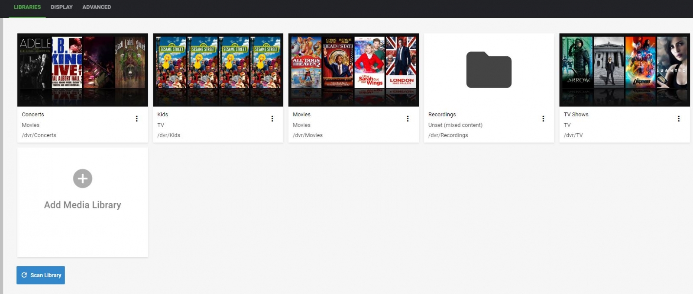
Task: Click the All Dogs Go to Heaven 2 poster
Action: (306, 63)
